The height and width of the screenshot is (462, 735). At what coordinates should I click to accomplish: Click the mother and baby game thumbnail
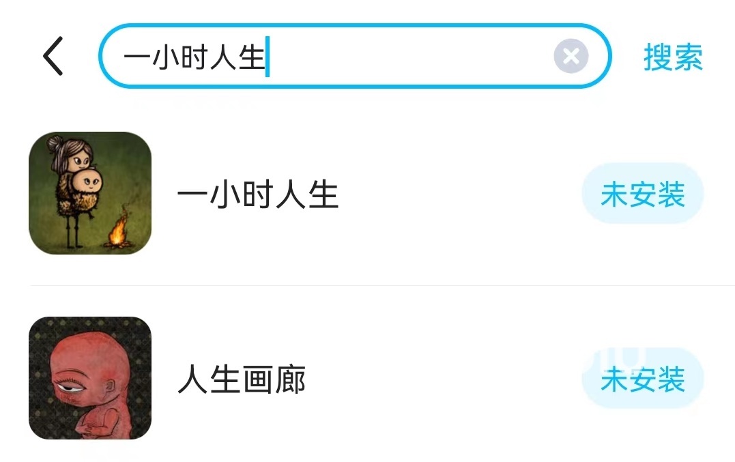point(90,193)
